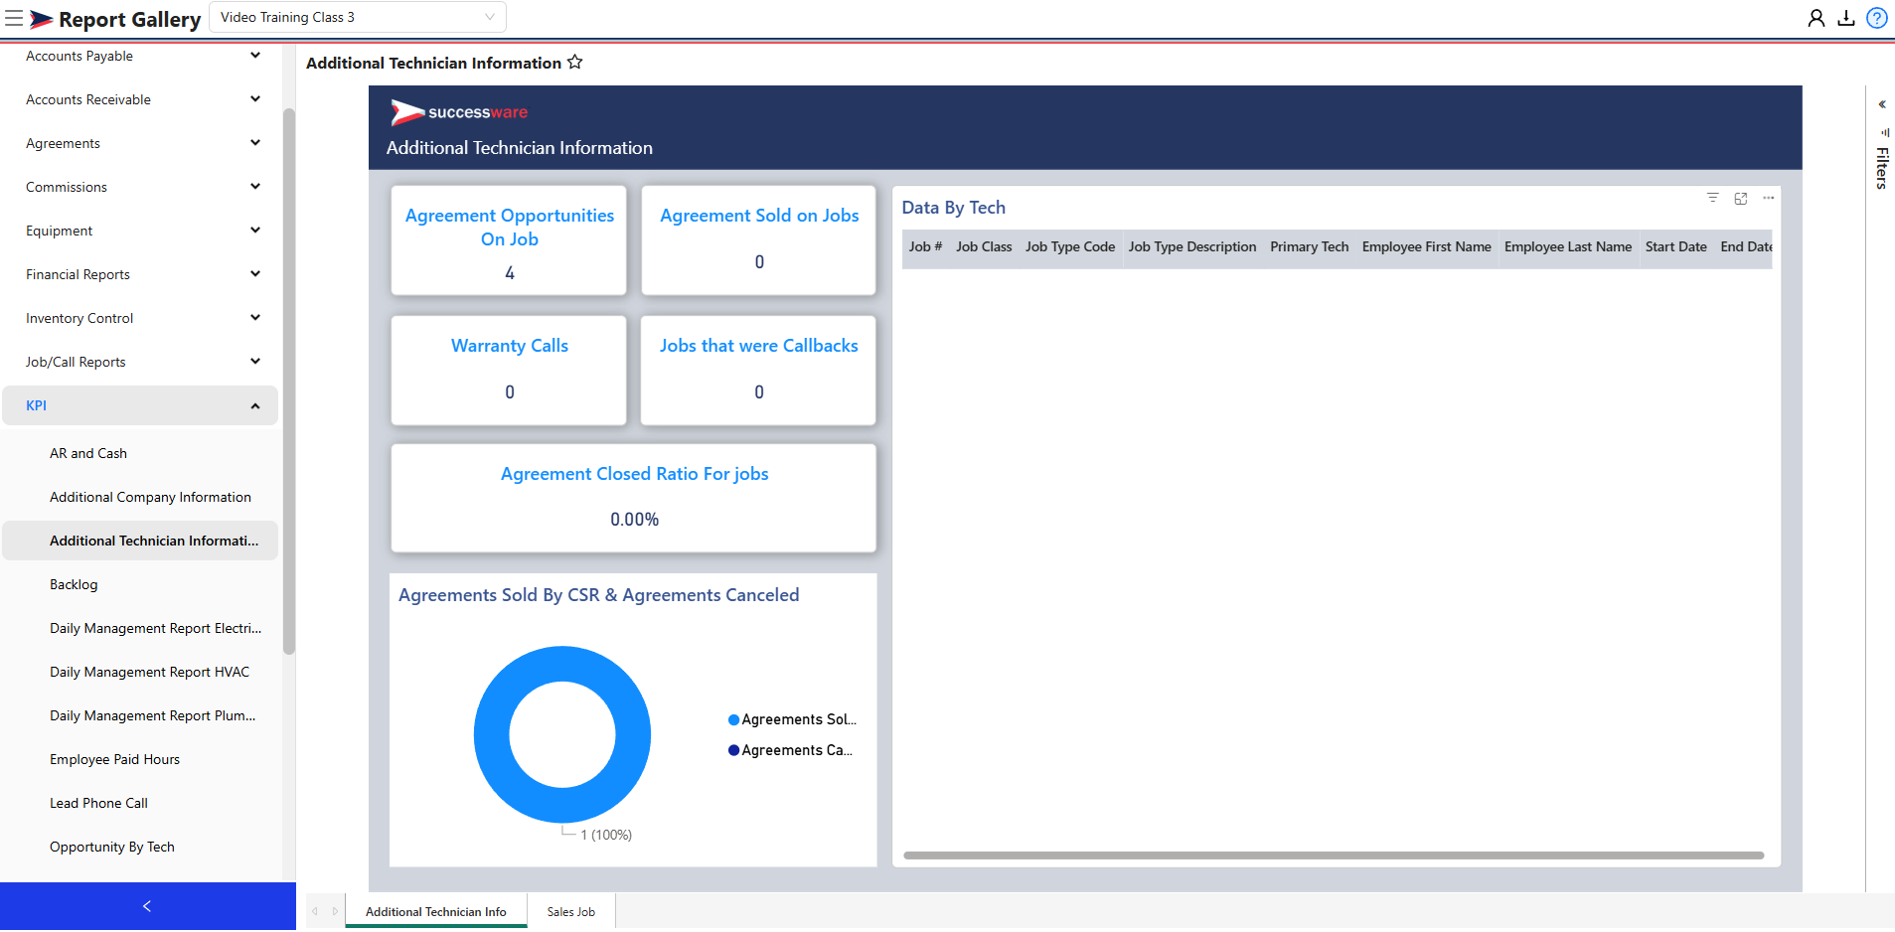
Task: Select Agreements Sold legend swatch
Action: click(x=734, y=719)
